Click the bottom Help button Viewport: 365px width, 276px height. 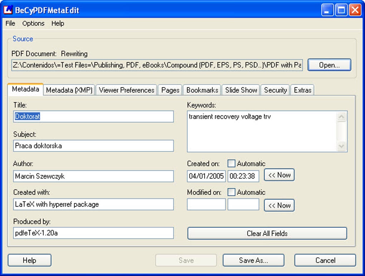click(x=30, y=260)
